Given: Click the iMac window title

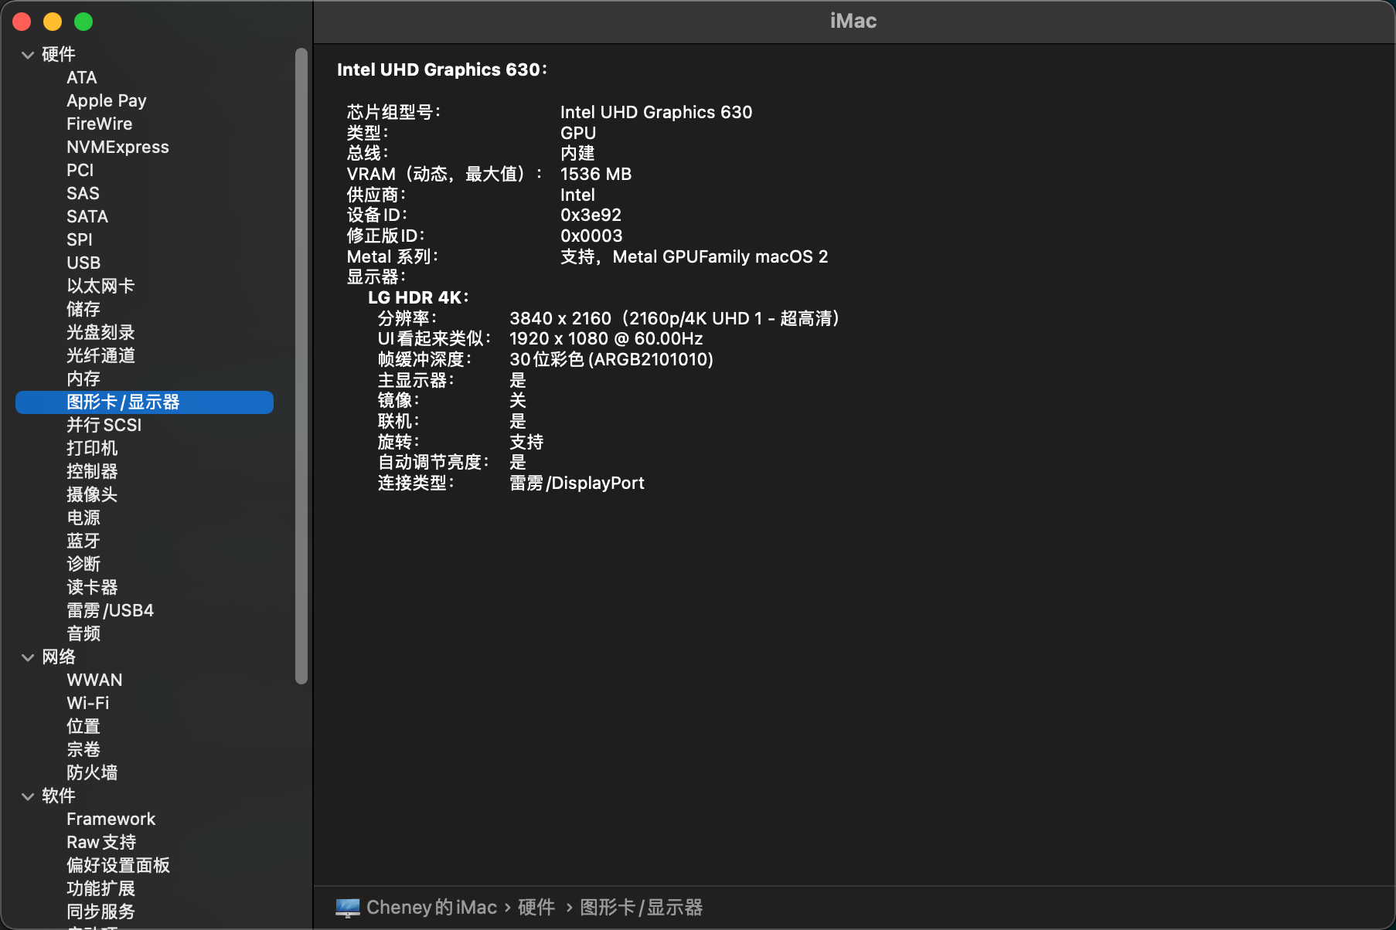Looking at the screenshot, I should coord(853,21).
